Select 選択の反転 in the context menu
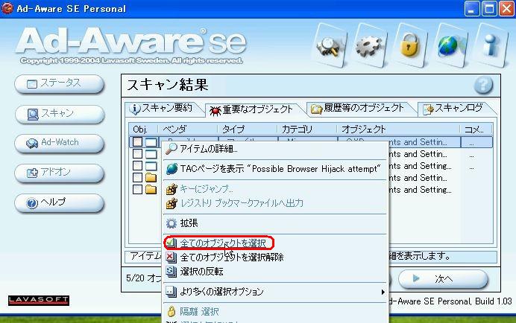The image size is (516, 323). (201, 271)
